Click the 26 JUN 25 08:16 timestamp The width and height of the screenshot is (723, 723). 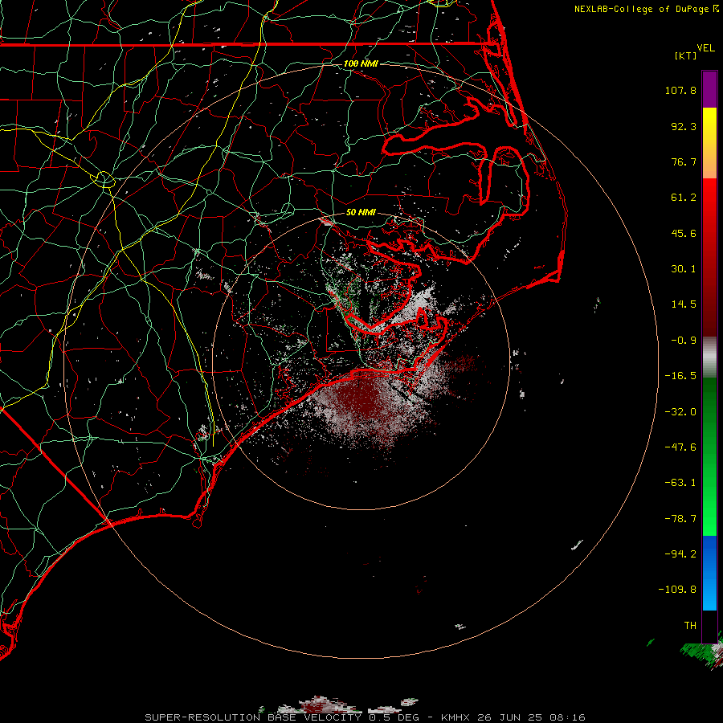point(532,717)
